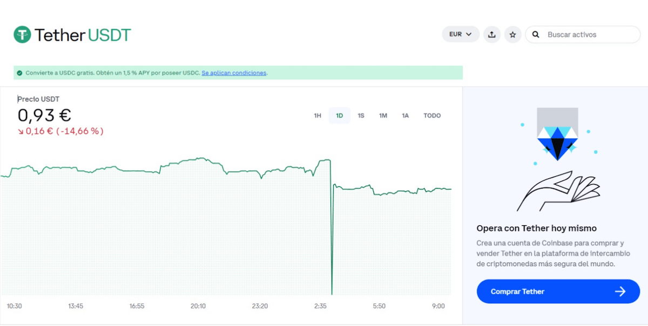Viewport: 648px width, 326px height.
Task: Click the red downward arrow next to price change
Action: click(21, 131)
